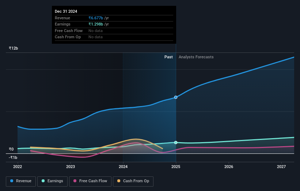Click the Past label
Screen dimensions: 300x191
click(x=168, y=57)
